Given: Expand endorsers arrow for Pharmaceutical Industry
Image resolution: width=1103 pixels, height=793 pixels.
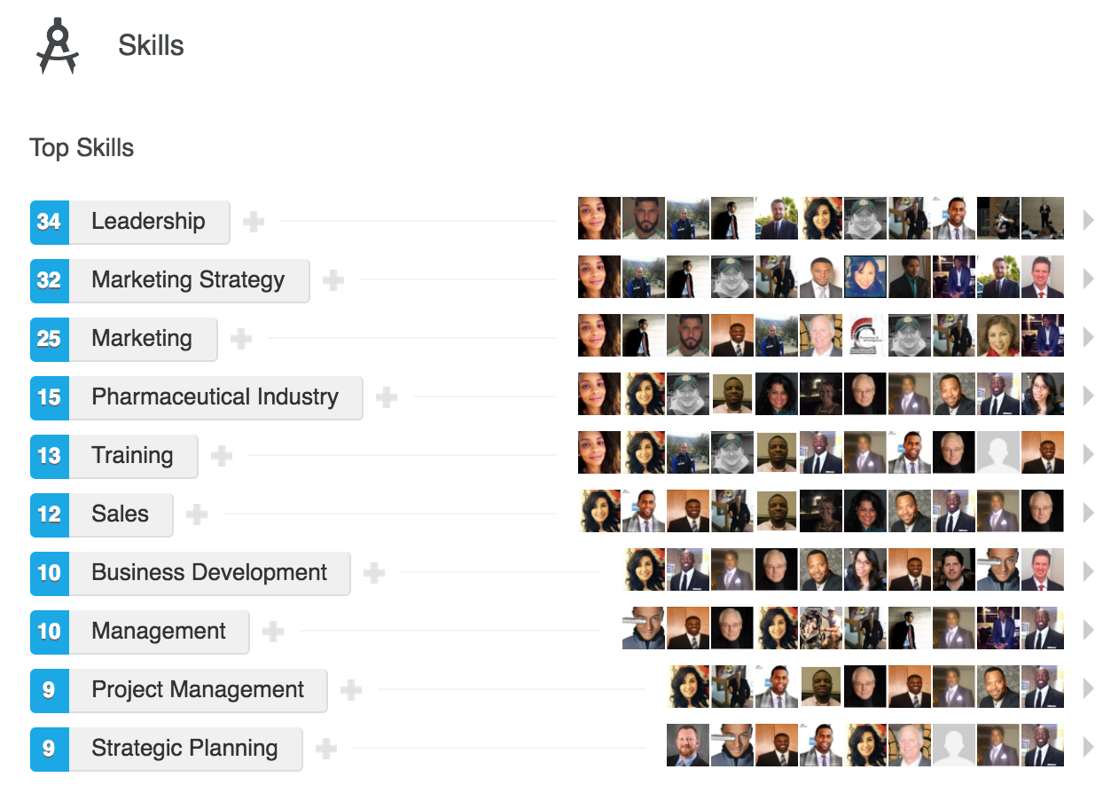Looking at the screenshot, I should pos(1088,396).
